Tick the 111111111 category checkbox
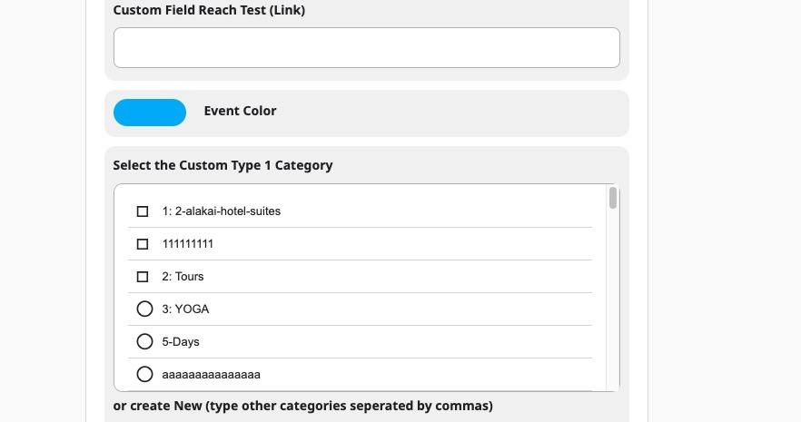This screenshot has height=422, width=801. point(143,244)
